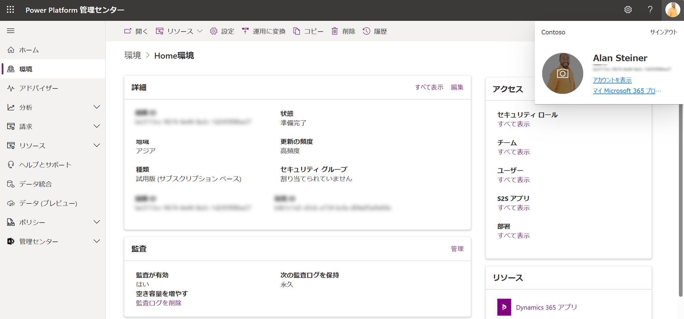684x319 pixels.
Task: Click the 環境 globe icon in sidebar
Action: tap(11, 69)
